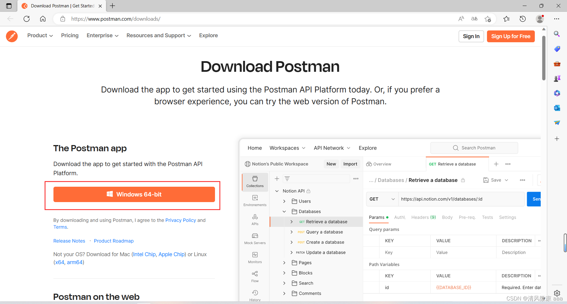Open a new browser tab

pyautogui.click(x=113, y=6)
